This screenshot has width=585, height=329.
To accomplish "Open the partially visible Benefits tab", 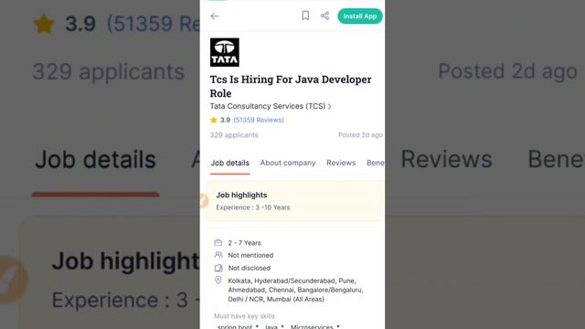I will pyautogui.click(x=376, y=163).
